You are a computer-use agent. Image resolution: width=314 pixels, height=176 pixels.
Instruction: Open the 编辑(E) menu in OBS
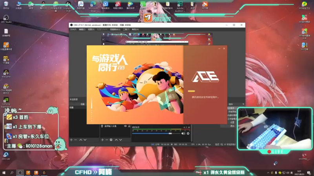(x=82, y=30)
